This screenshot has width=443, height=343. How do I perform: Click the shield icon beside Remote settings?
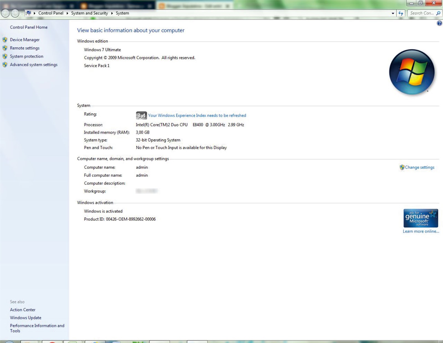[x=5, y=48]
